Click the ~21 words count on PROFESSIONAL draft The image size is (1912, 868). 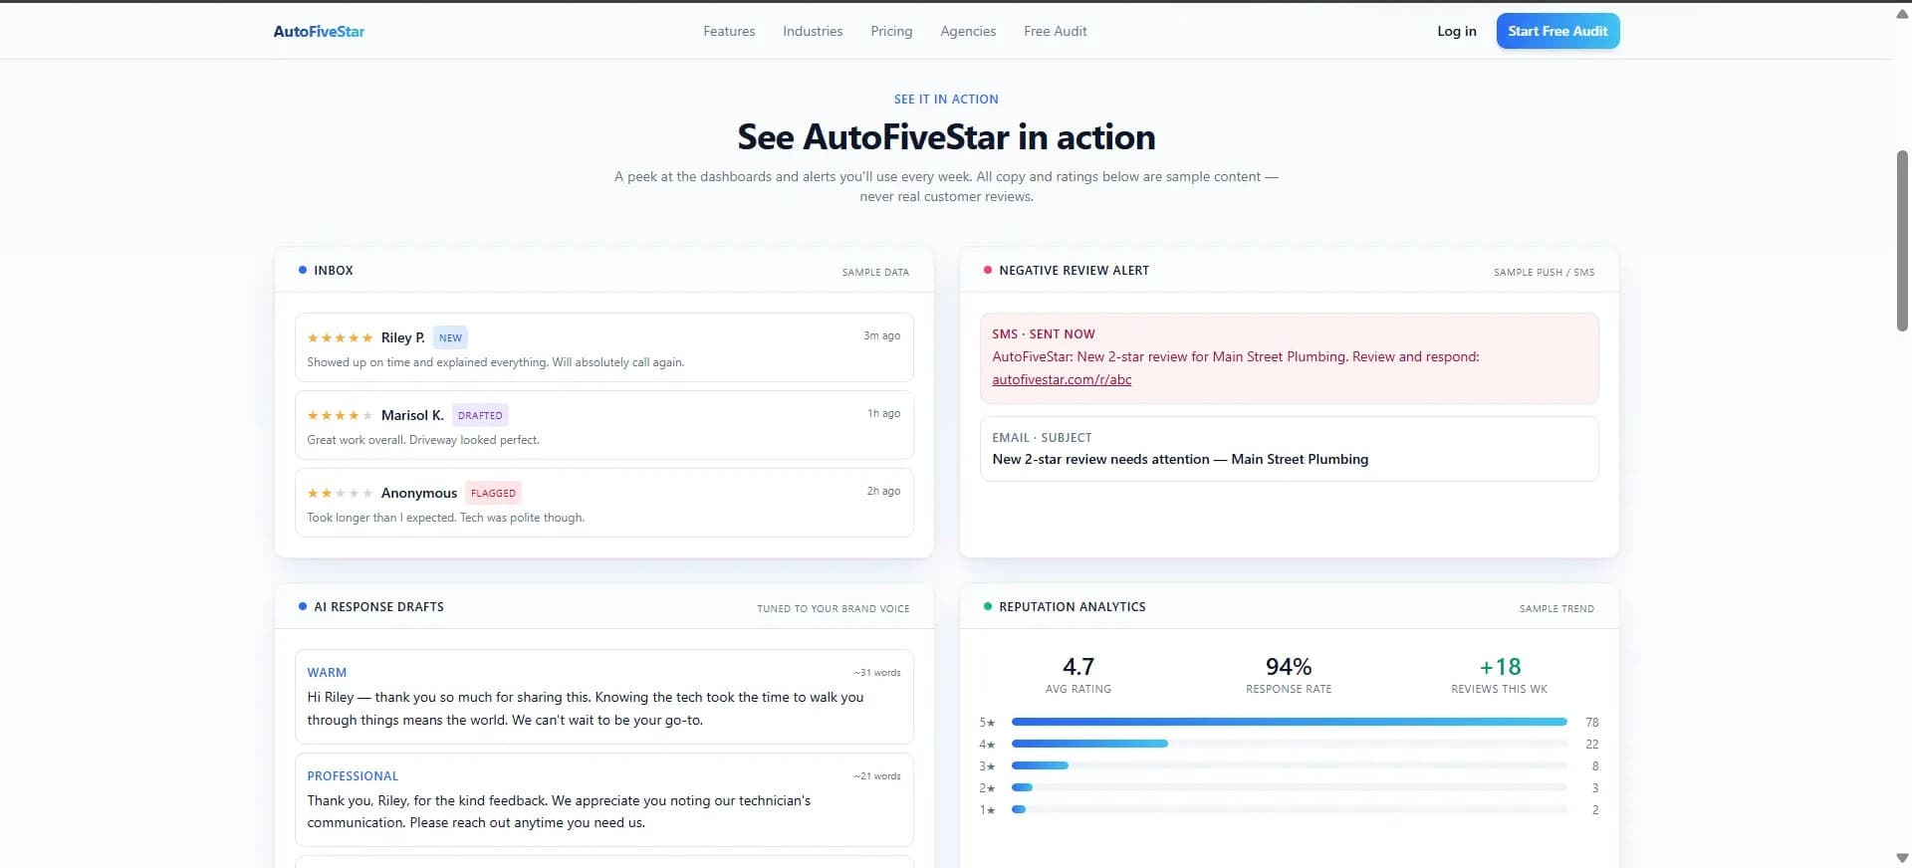[876, 776]
